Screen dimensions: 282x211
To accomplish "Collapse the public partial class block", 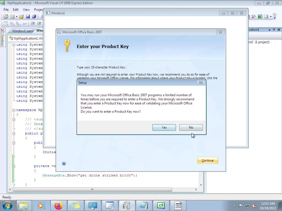I will 14,134.
